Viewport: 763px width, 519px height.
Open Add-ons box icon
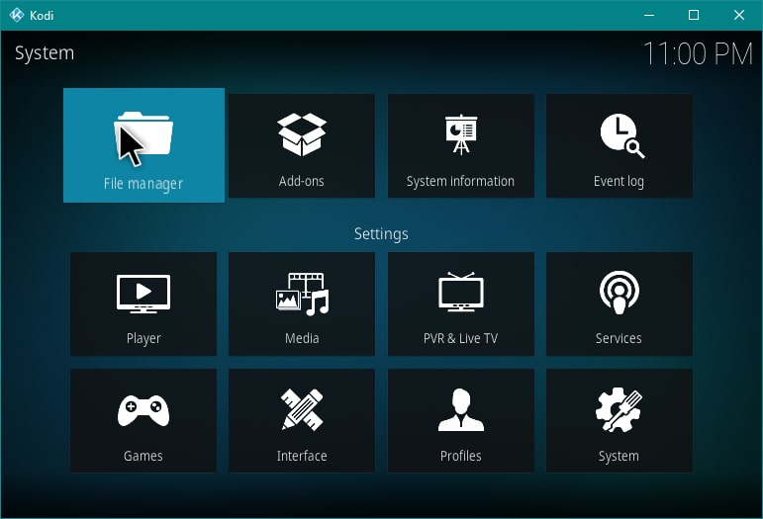tap(302, 134)
